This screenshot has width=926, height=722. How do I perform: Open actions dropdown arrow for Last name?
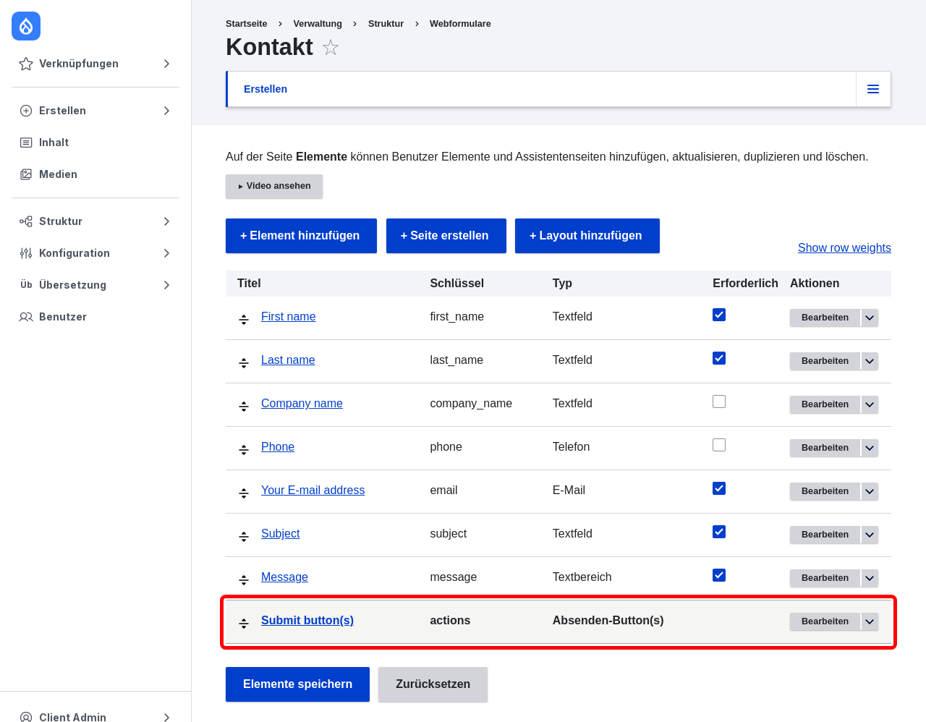[x=870, y=361]
